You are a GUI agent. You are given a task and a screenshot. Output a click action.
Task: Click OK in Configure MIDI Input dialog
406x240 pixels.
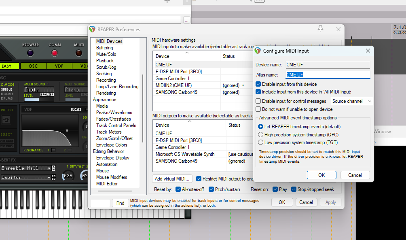click(321, 175)
